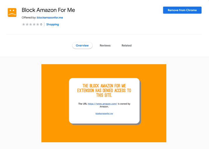209x149 pixels.
Task: Click the https://www.amazon.com/ link in the preview
Action: [x=102, y=104]
